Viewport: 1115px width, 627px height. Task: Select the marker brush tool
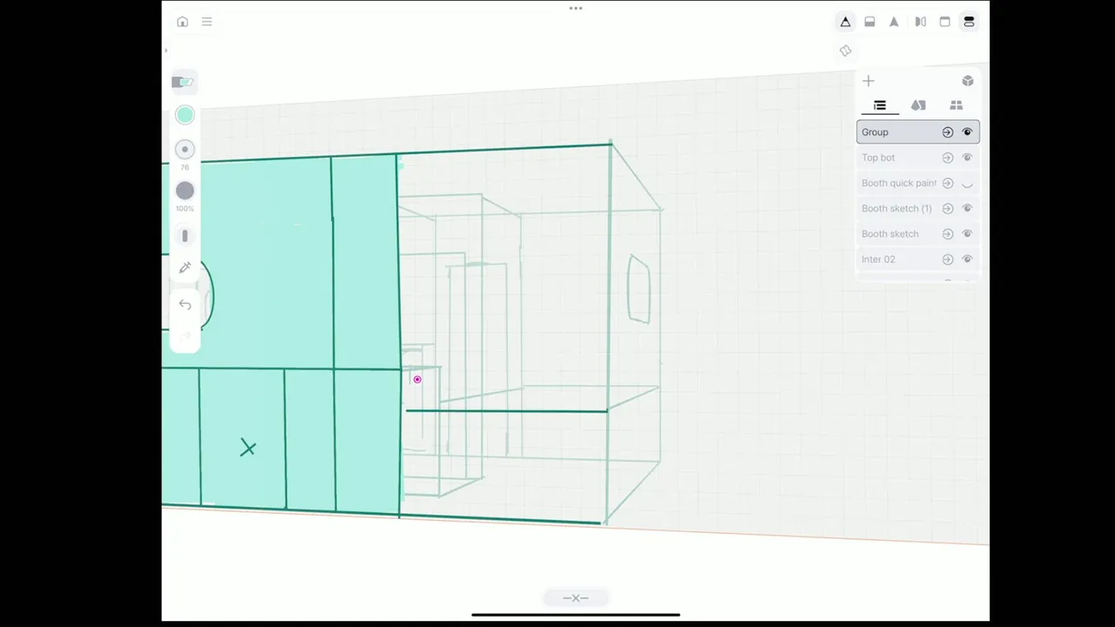click(183, 82)
